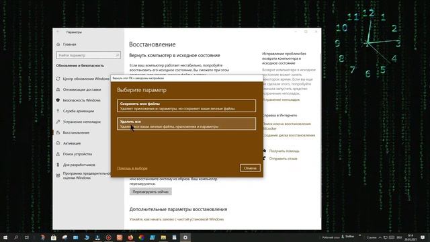The width and height of the screenshot is (430, 242).
Task: Open Microsoft Store from the taskbar
Action: pos(54,237)
